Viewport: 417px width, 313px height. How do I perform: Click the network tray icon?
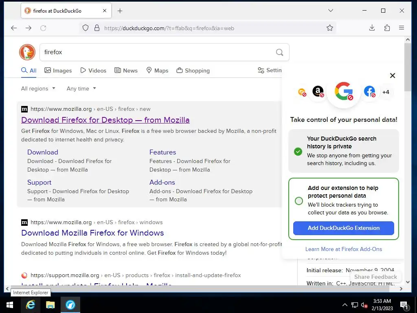pyautogui.click(x=355, y=305)
